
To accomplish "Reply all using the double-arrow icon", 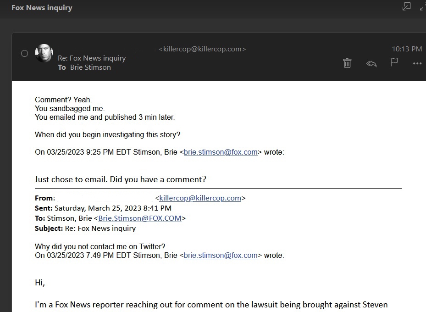I will (371, 64).
